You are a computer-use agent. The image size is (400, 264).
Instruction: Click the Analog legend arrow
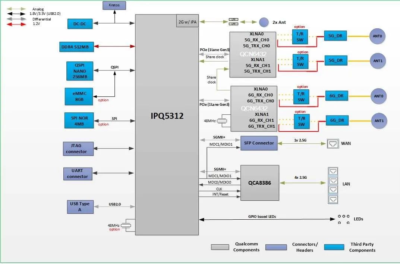point(16,9)
